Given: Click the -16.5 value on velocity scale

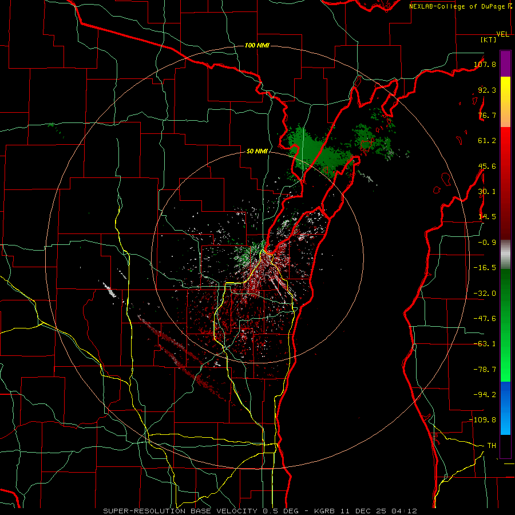Looking at the screenshot, I should [485, 268].
